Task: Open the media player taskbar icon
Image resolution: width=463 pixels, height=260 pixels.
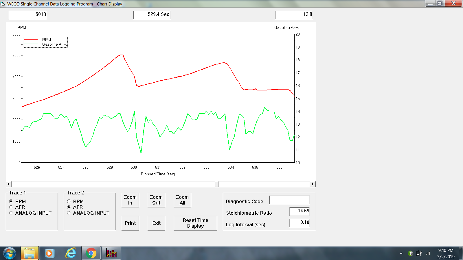Action: [x=50, y=253]
